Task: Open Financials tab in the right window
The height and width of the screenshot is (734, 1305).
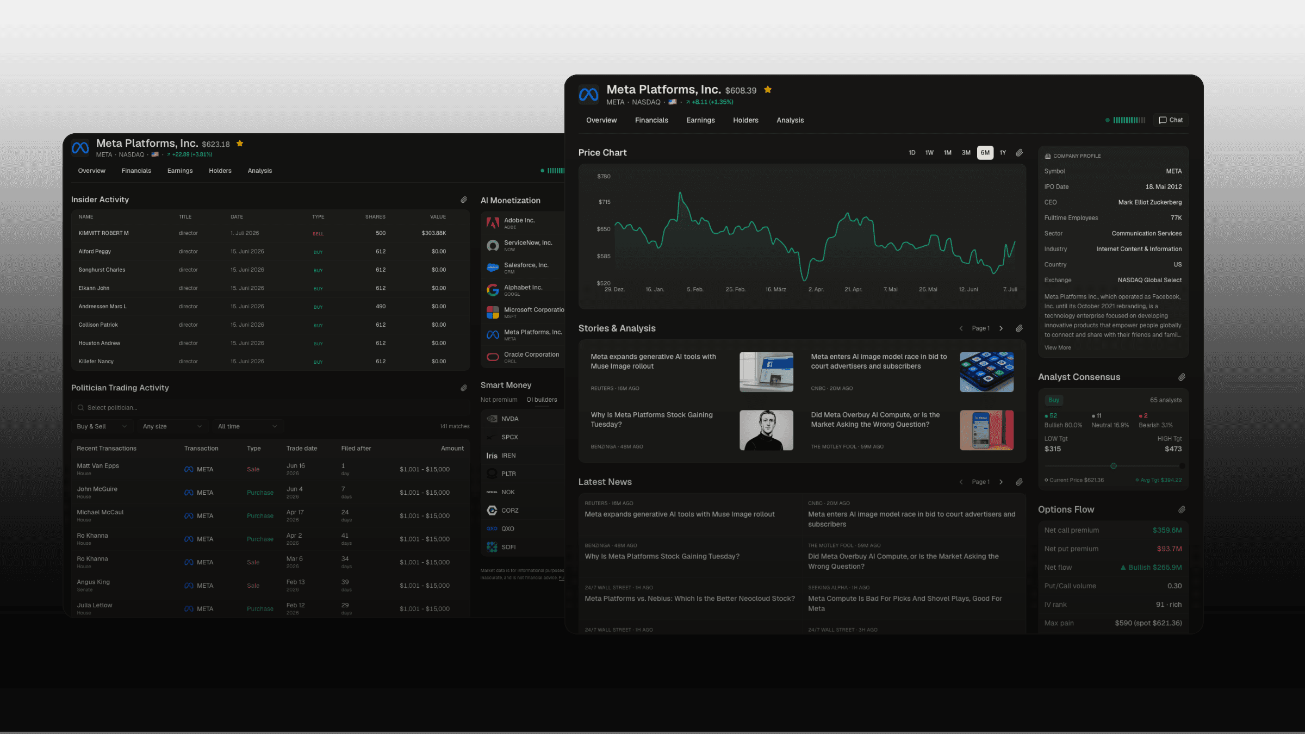Action: [x=651, y=121]
